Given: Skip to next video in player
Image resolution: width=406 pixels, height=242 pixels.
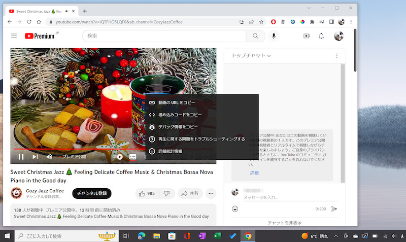Looking at the screenshot, I should pyautogui.click(x=35, y=157).
